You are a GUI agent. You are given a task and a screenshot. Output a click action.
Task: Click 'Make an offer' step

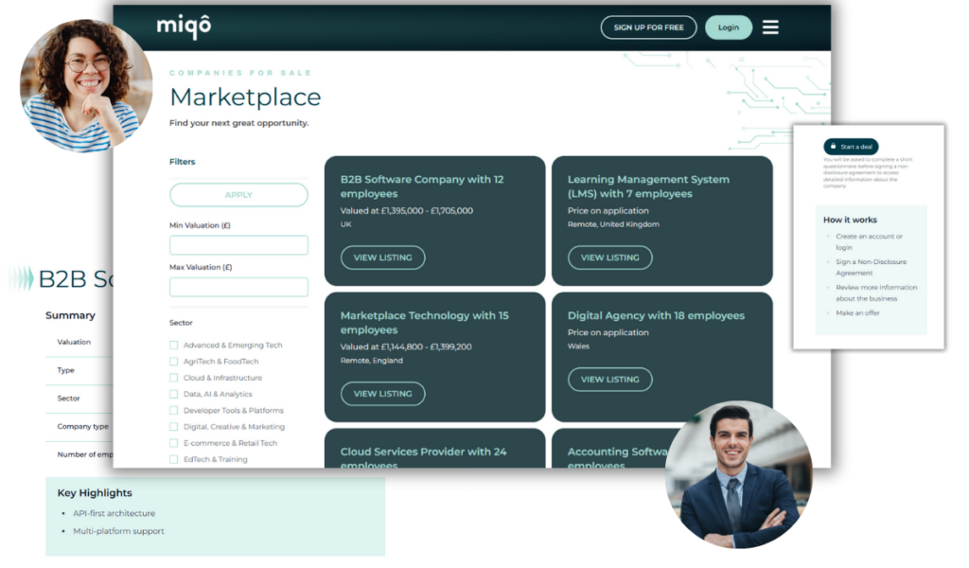[857, 313]
